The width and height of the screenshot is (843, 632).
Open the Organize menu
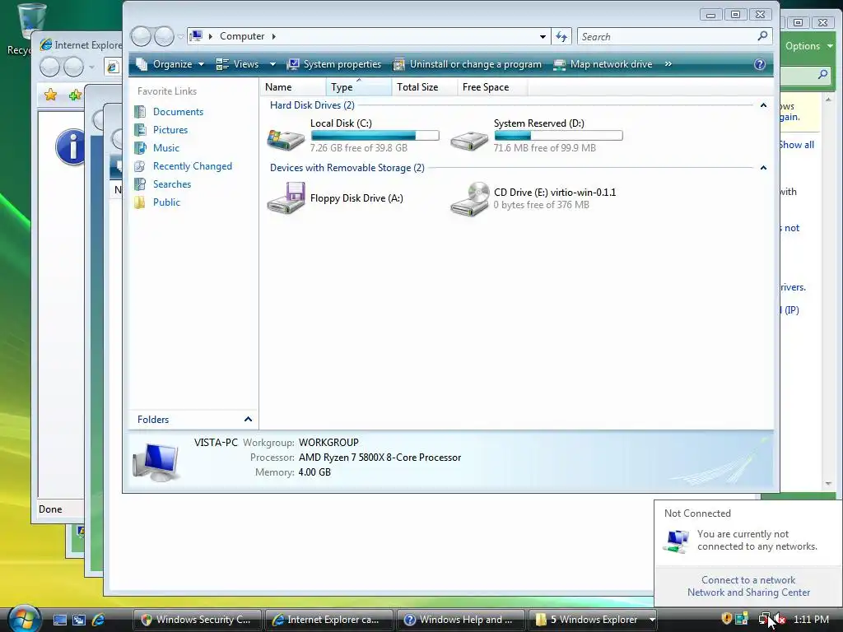click(x=170, y=64)
